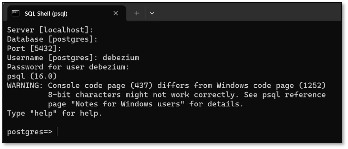Click the typed username debezium
The image size is (348, 149).
121,58
